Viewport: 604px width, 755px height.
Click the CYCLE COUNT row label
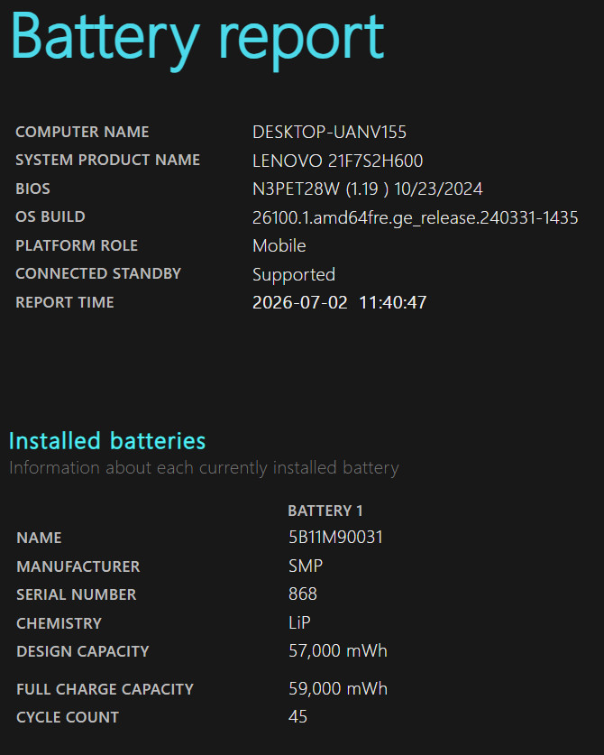click(x=68, y=717)
